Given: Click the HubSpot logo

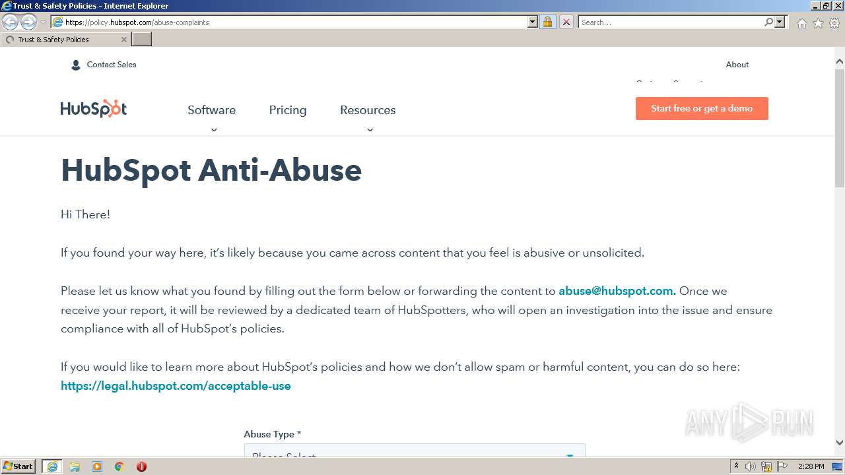Looking at the screenshot, I should click(94, 109).
